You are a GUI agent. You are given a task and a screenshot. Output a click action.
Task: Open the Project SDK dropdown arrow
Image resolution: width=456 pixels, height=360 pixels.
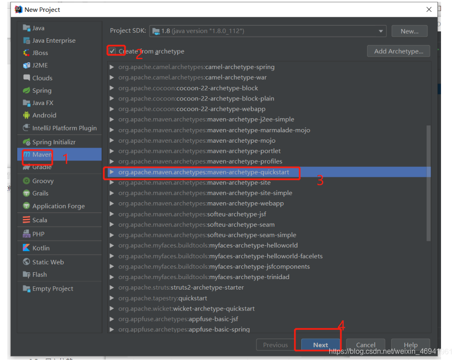[x=381, y=31]
